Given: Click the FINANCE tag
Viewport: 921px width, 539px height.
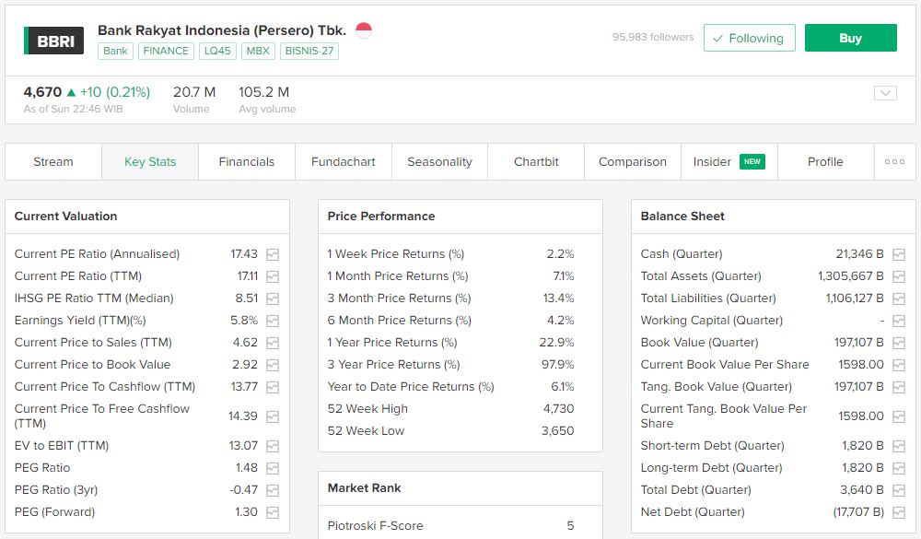Looking at the screenshot, I should (x=166, y=52).
